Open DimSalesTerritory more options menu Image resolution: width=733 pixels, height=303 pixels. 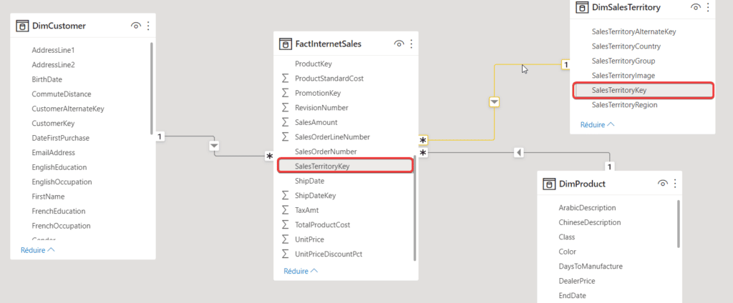(708, 7)
